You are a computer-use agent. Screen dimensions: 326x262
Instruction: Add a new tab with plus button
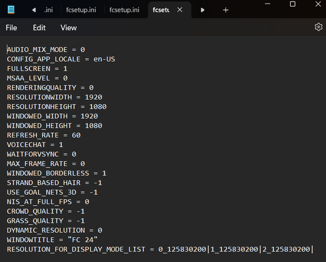pyautogui.click(x=225, y=10)
